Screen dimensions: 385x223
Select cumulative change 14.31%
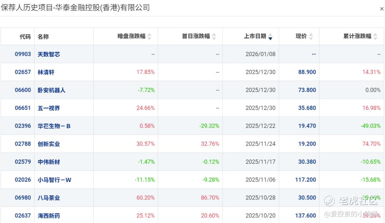(371, 72)
